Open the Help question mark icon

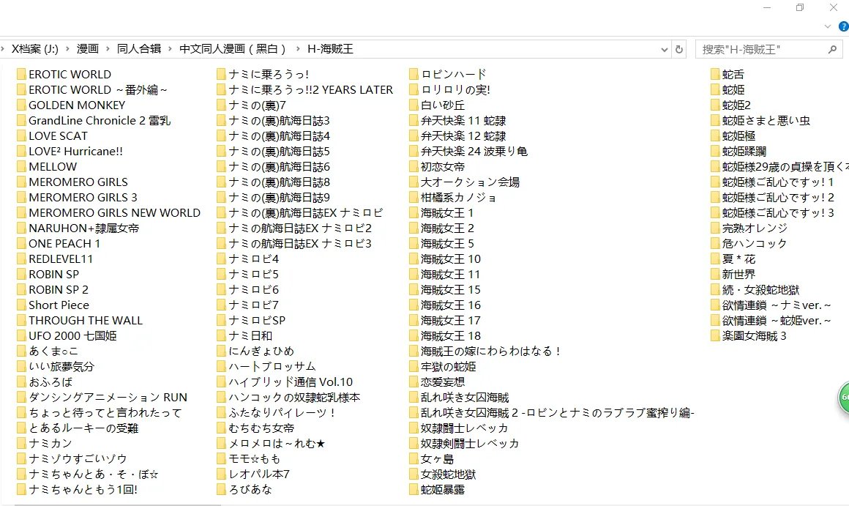coord(843,26)
